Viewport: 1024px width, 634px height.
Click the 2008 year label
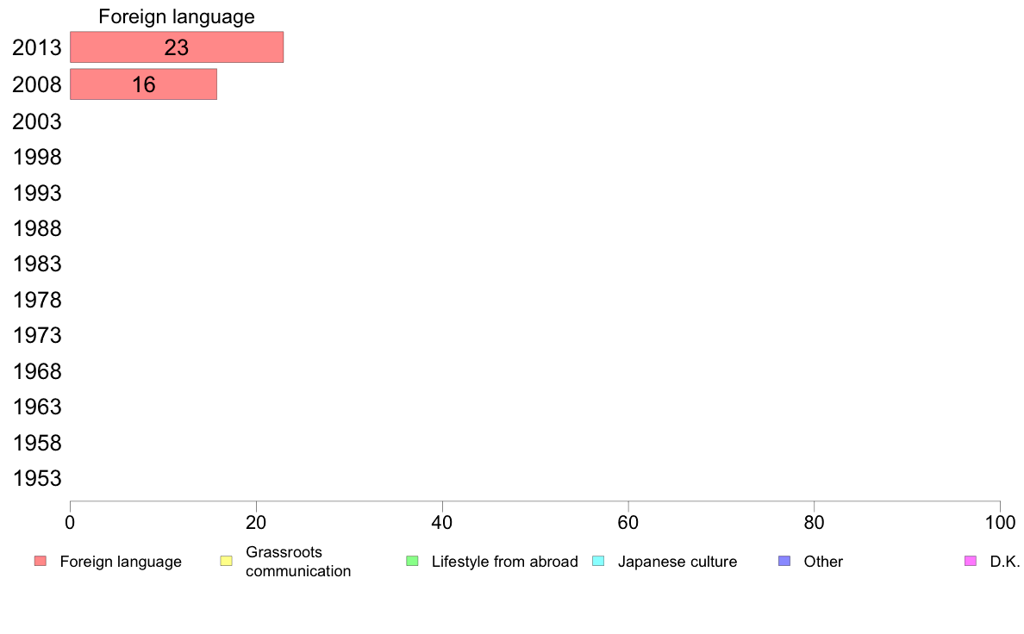pyautogui.click(x=37, y=85)
